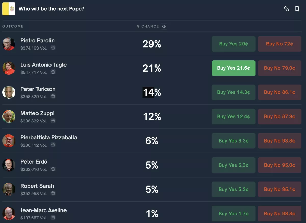Click gift icon under Matteo Zuppi
Screen dimensions: 306x223
(x=53, y=121)
